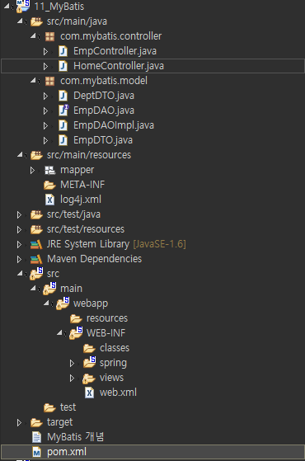
Task: Click the com.mybatis.model package icon
Action: pyautogui.click(x=49, y=81)
